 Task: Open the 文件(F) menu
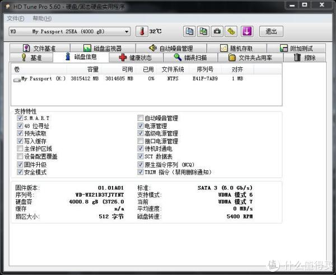(x=16, y=18)
